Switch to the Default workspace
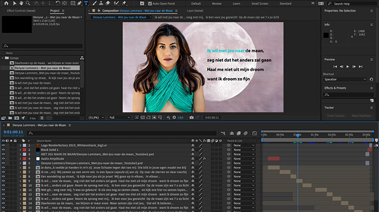 click(196, 4)
